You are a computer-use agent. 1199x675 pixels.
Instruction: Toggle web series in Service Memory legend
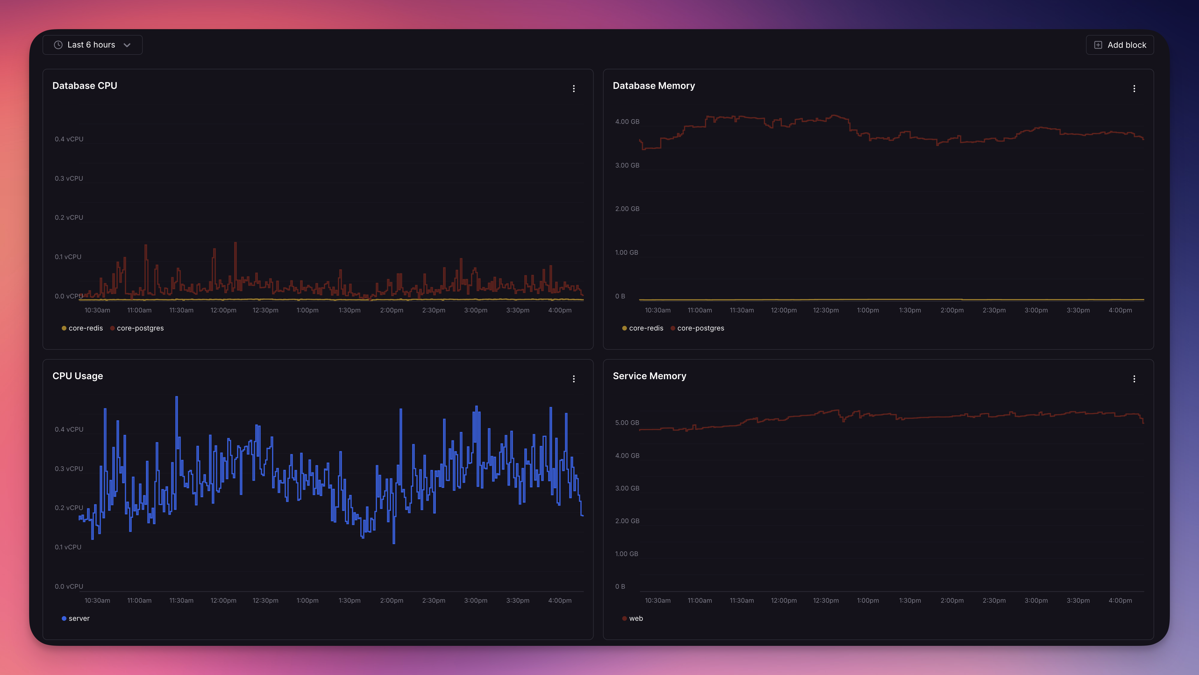click(636, 618)
